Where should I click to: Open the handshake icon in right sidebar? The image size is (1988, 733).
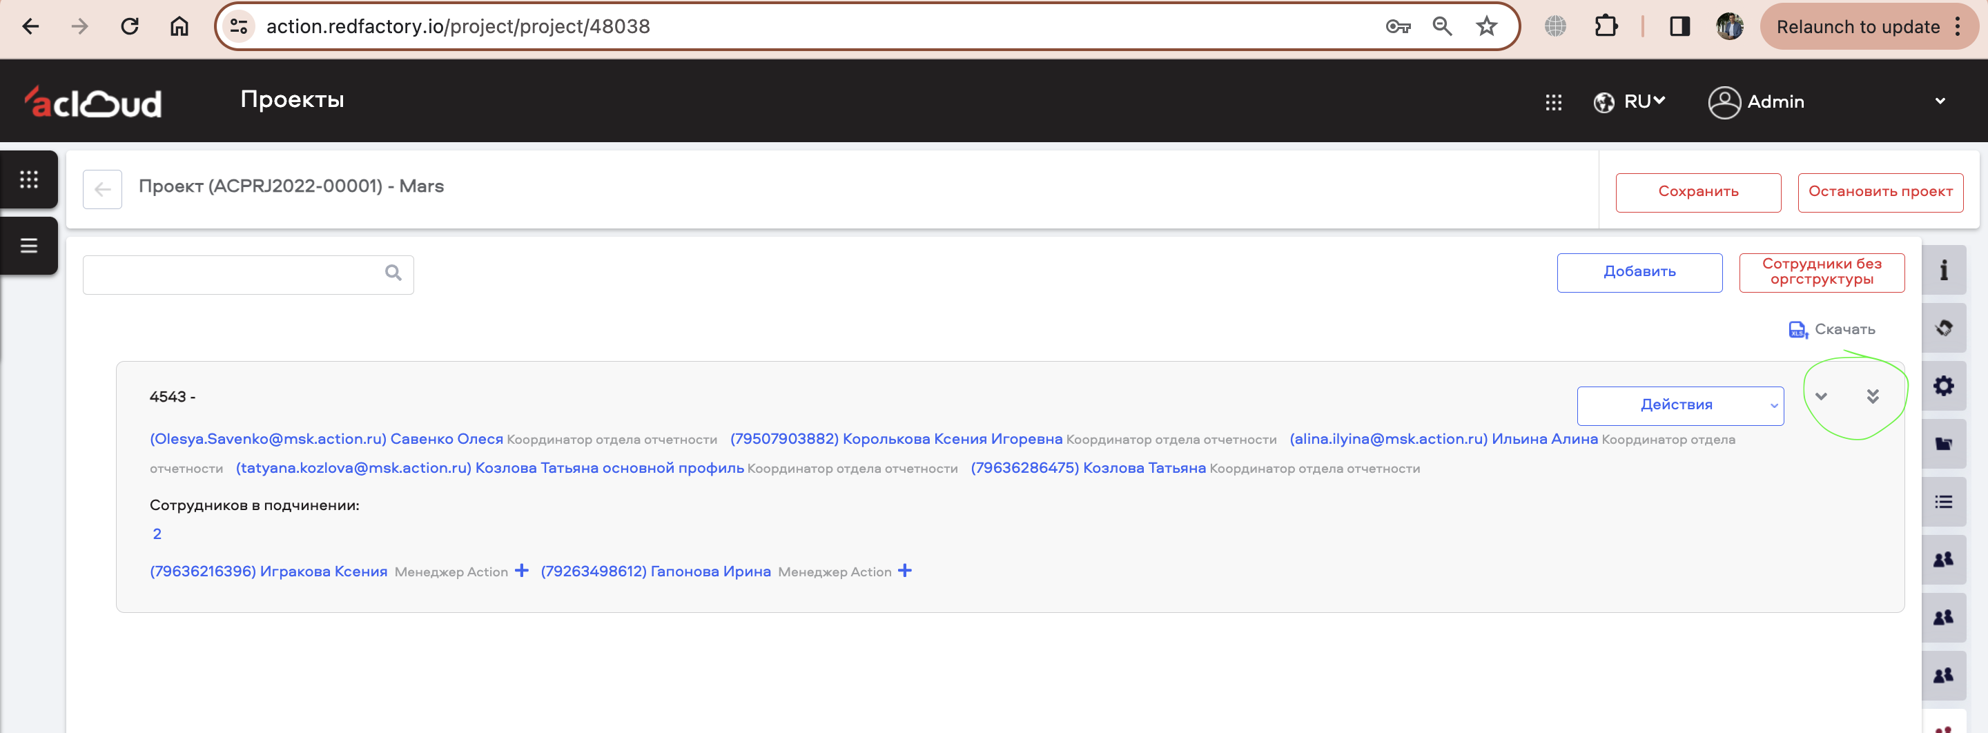[1943, 328]
